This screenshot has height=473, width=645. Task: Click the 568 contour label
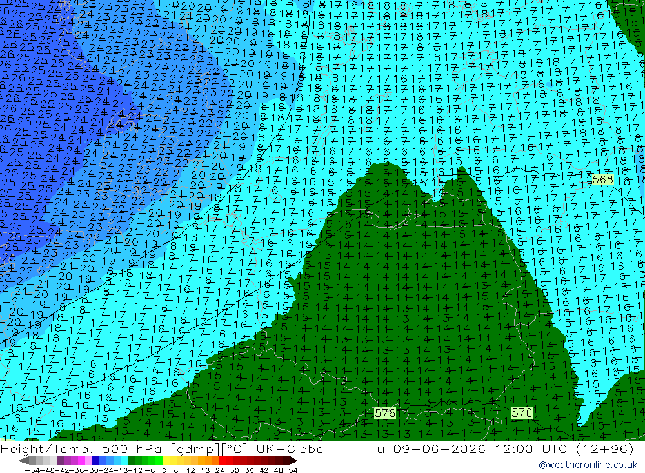click(602, 179)
